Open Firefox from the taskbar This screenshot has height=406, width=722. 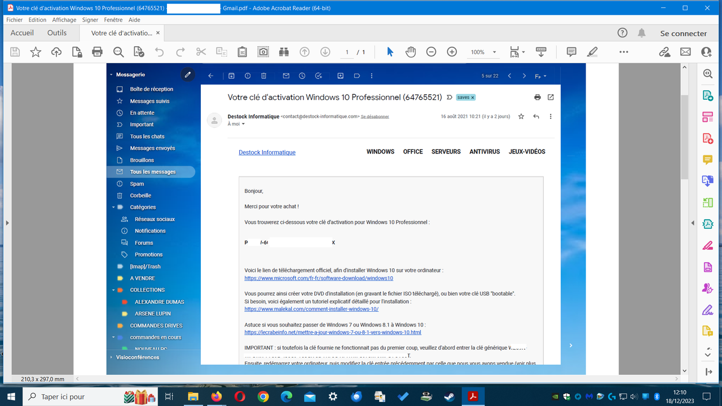217,396
